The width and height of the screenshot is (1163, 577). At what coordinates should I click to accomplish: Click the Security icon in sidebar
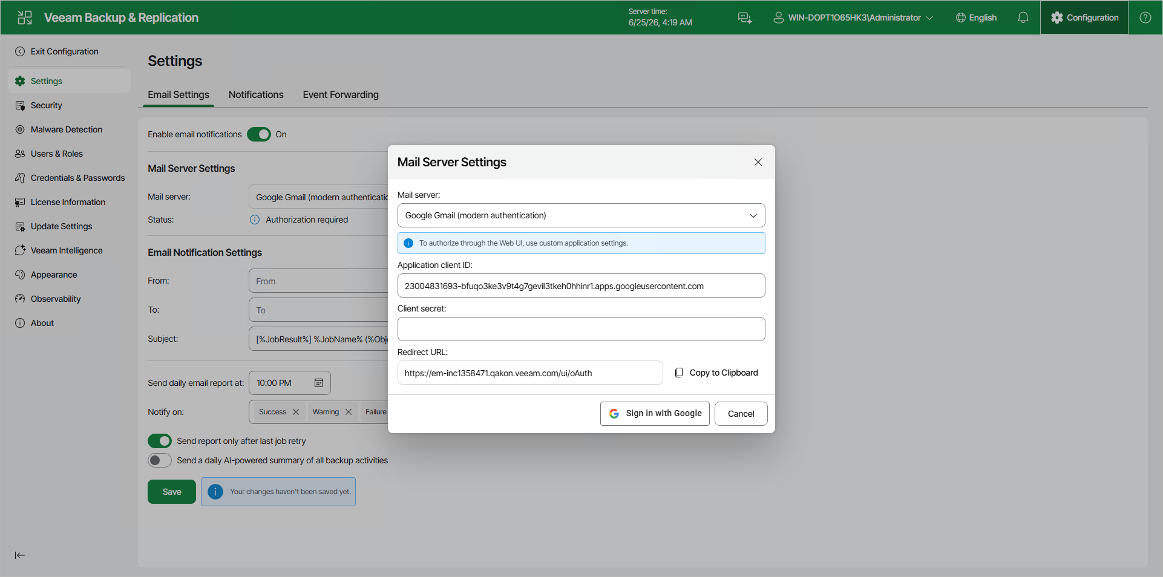(20, 105)
